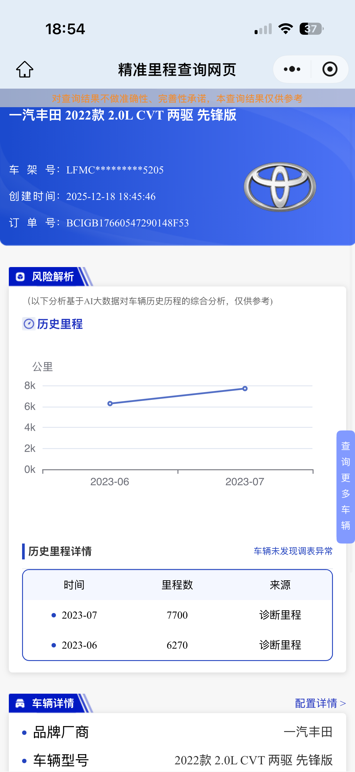This screenshot has width=355, height=772.
Task: Tap the Toyota logo emblem
Action: pyautogui.click(x=280, y=186)
